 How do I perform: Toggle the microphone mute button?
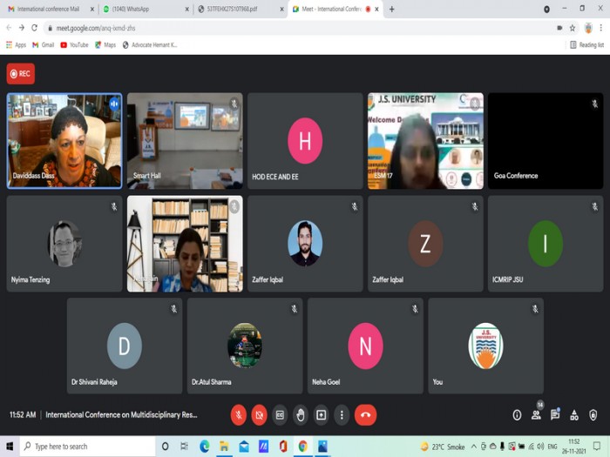pos(239,415)
